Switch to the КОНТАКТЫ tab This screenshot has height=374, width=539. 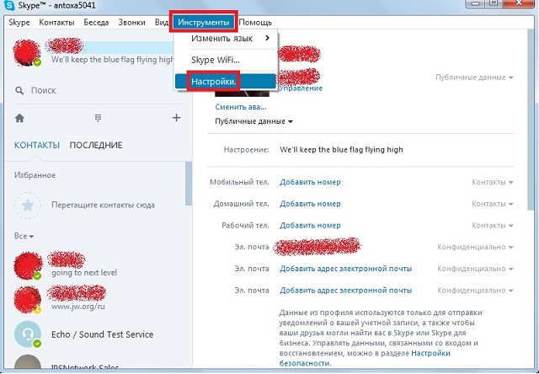coord(37,145)
